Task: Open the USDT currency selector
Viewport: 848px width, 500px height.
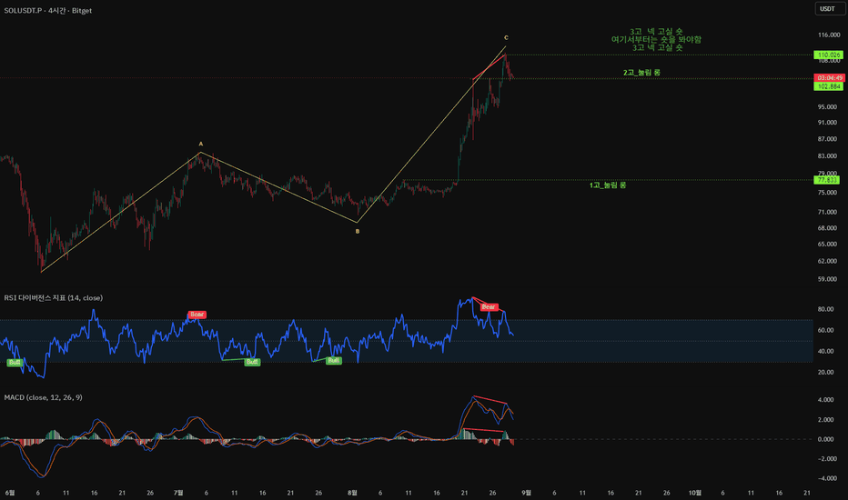Action: click(829, 9)
